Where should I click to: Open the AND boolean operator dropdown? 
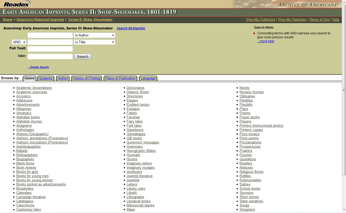(19, 42)
